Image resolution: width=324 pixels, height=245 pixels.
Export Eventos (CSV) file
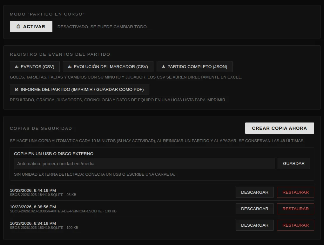[35, 67]
